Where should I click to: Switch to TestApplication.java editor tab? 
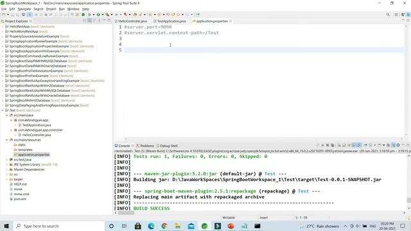(171, 21)
